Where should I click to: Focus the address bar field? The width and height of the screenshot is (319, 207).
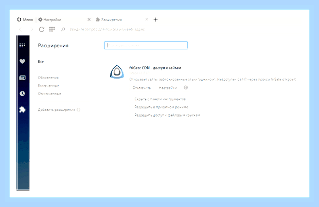tap(107, 29)
